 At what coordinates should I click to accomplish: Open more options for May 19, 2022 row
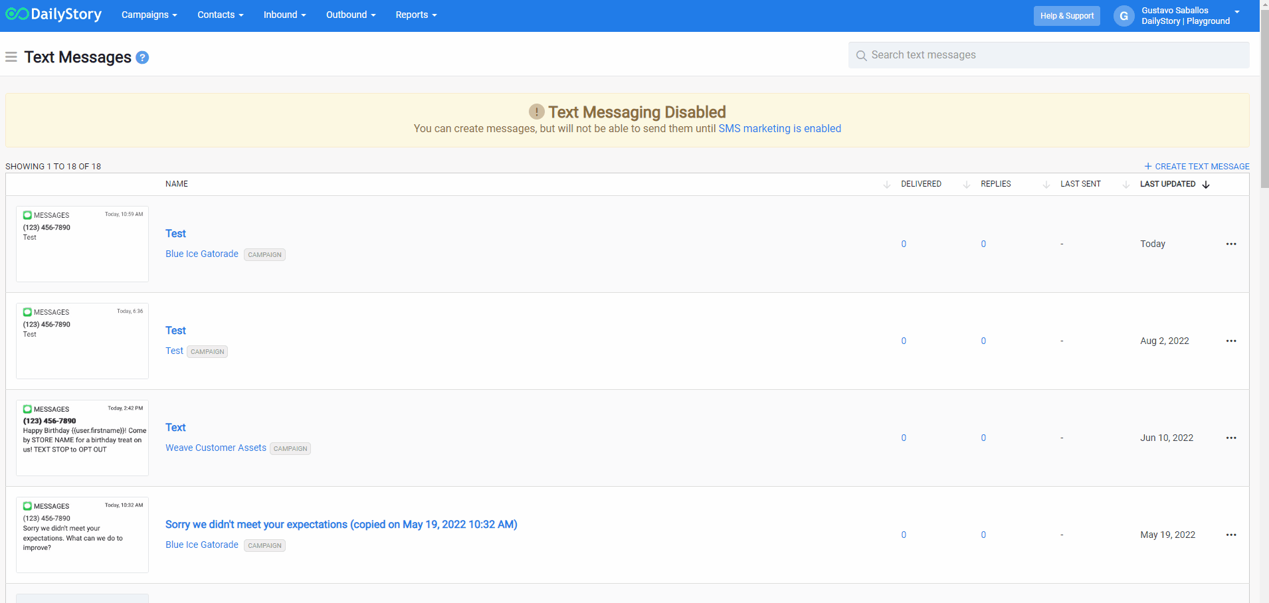[x=1231, y=535]
